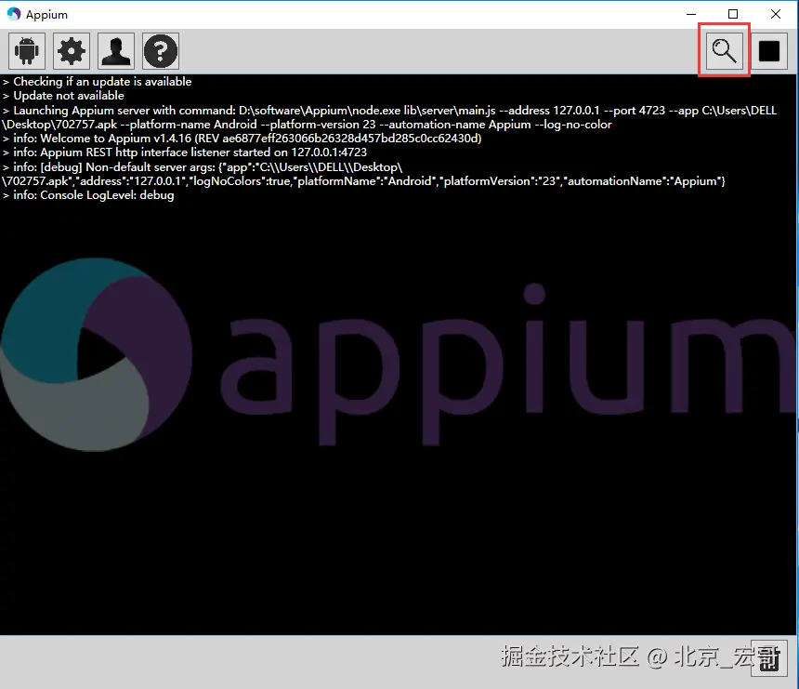The image size is (799, 689).
Task: Select the 'Welcome to Appium v1.4.16' log line
Action: pos(242,139)
